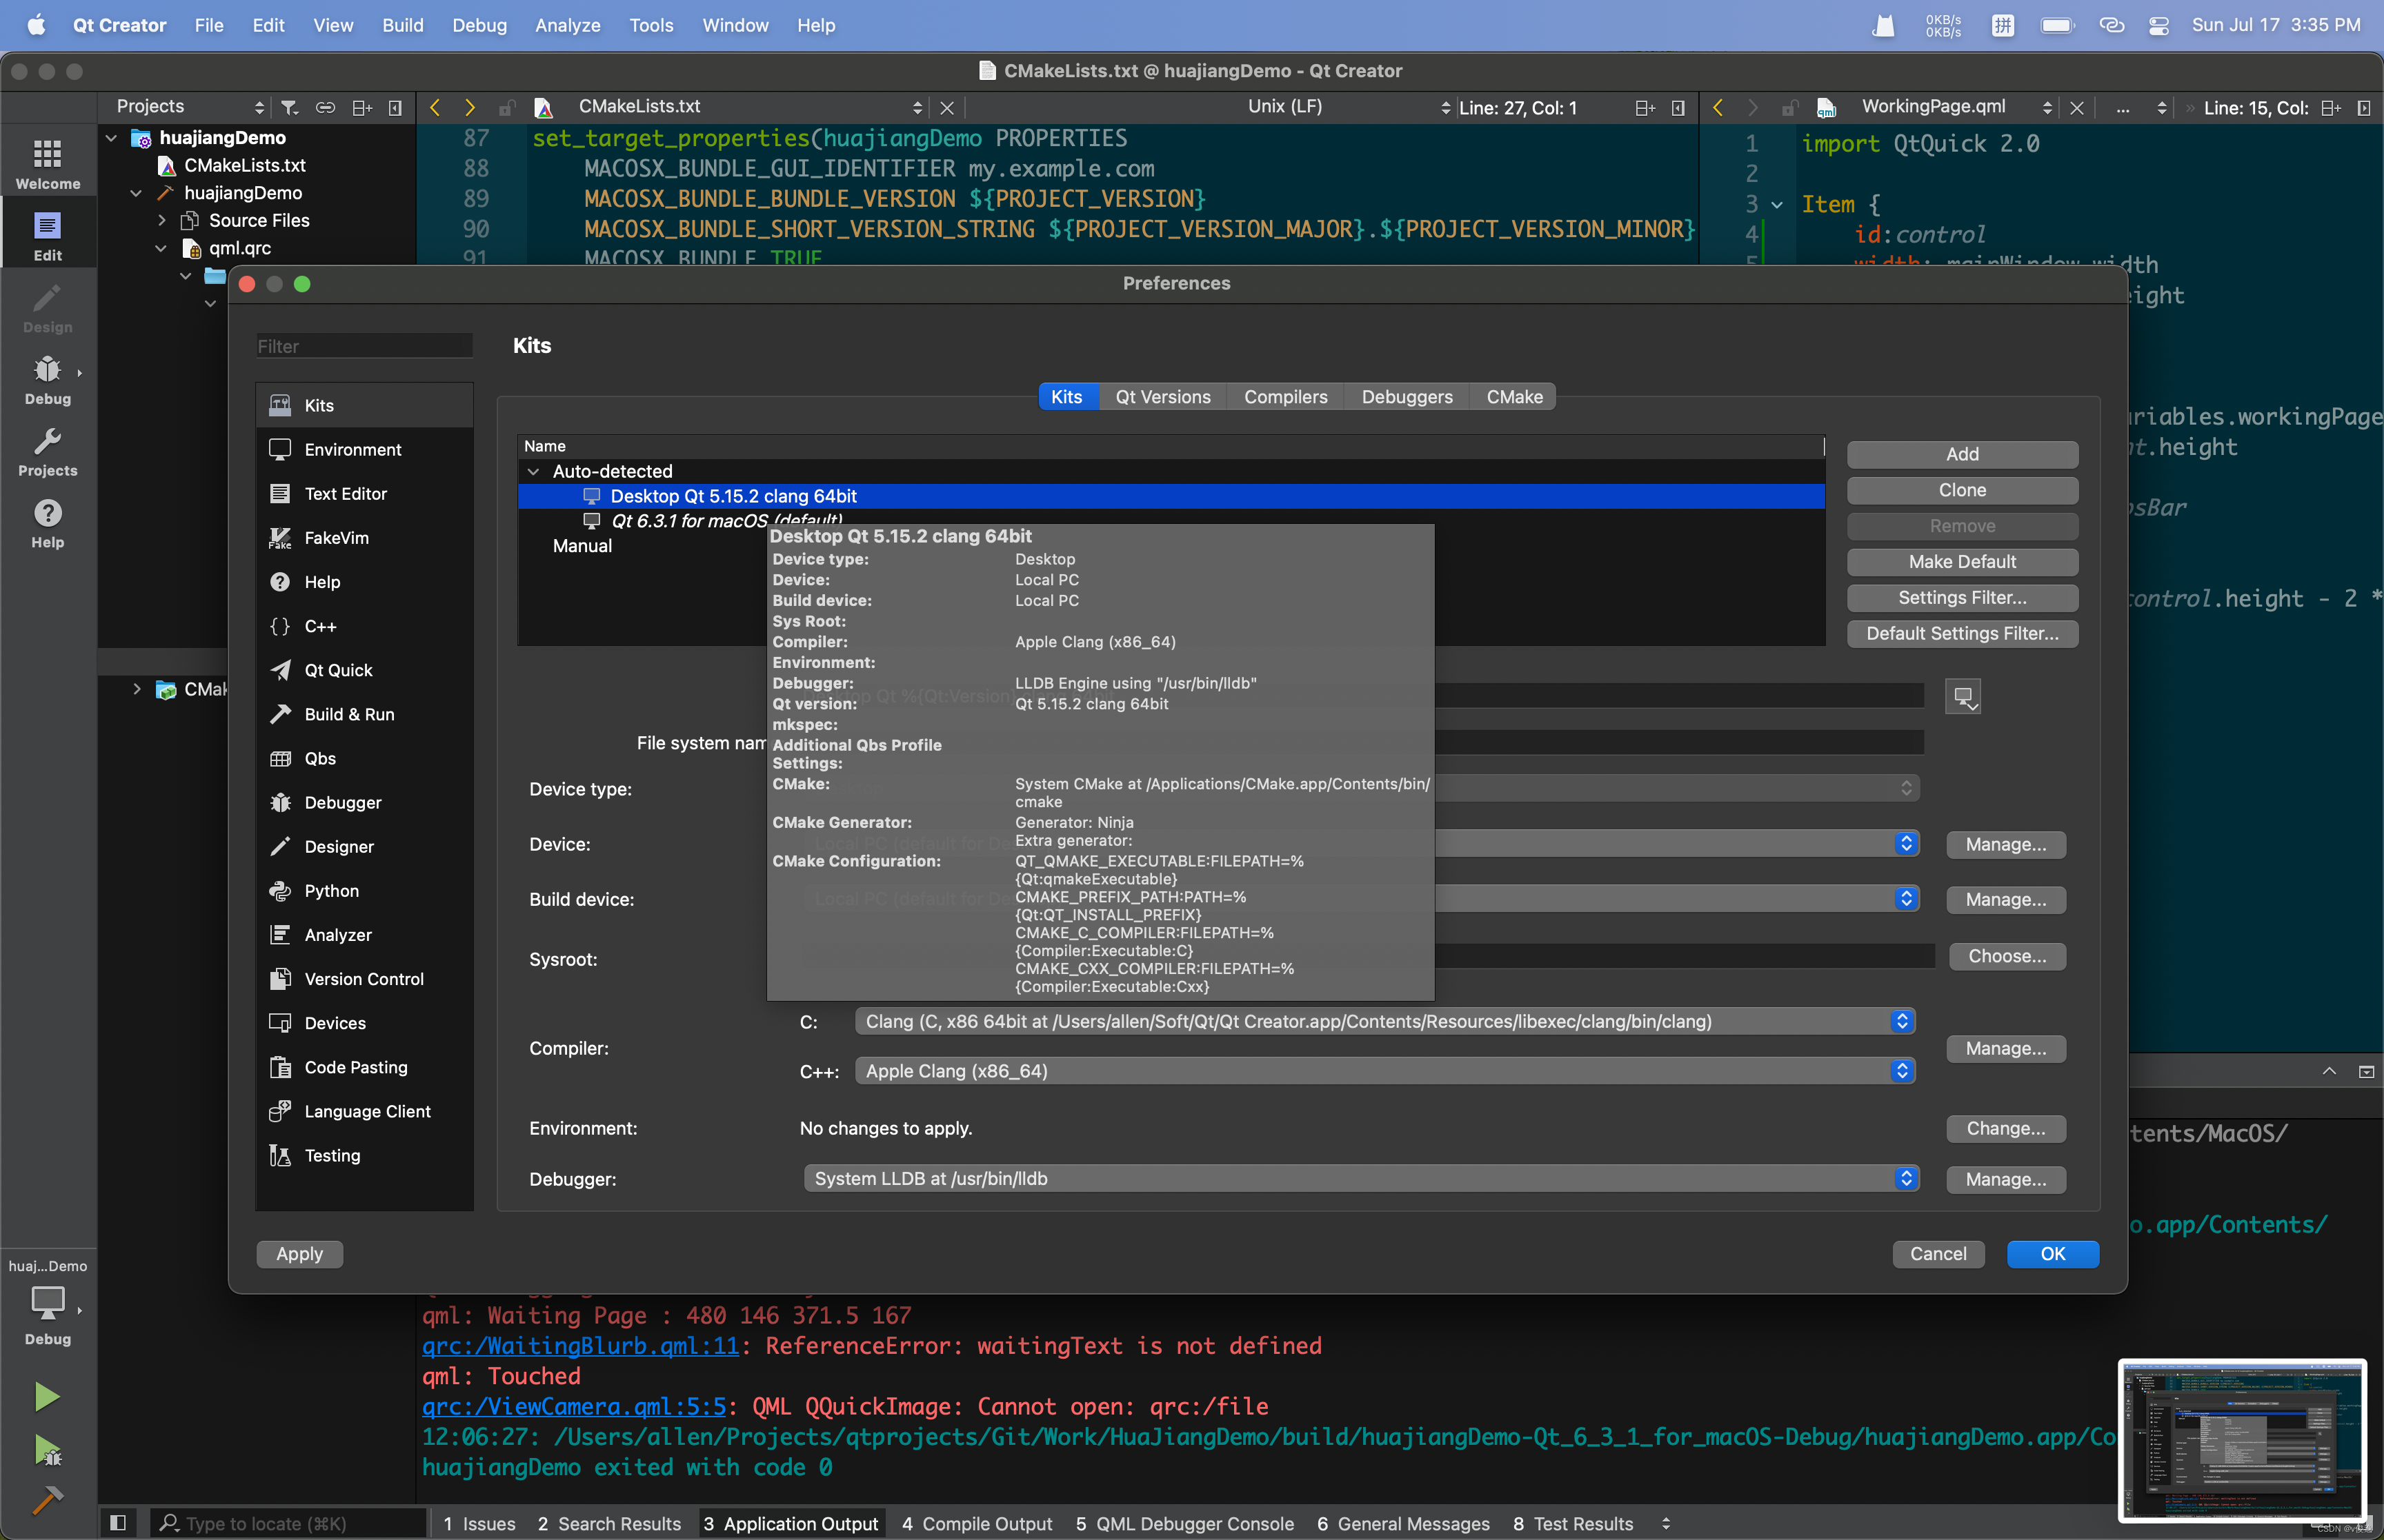Viewport: 2384px width, 1540px height.
Task: Start debugging with Run-Debug icon
Action: click(x=47, y=1450)
